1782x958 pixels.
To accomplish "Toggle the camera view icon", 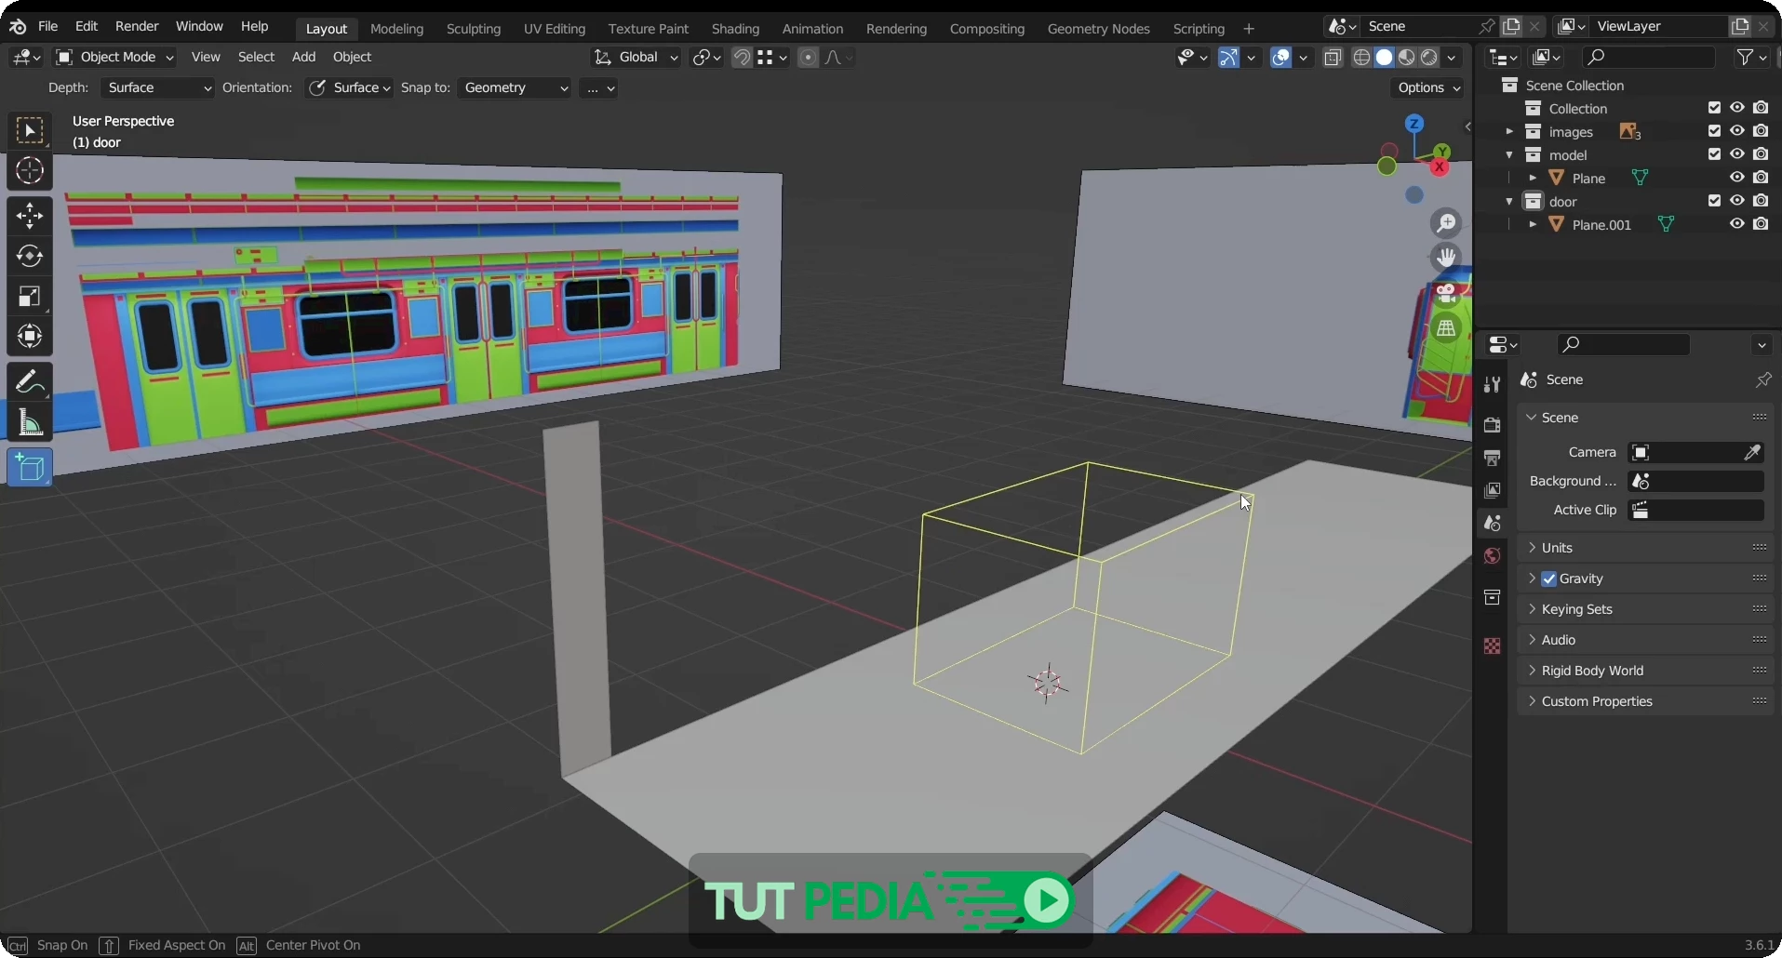I will tap(1446, 293).
